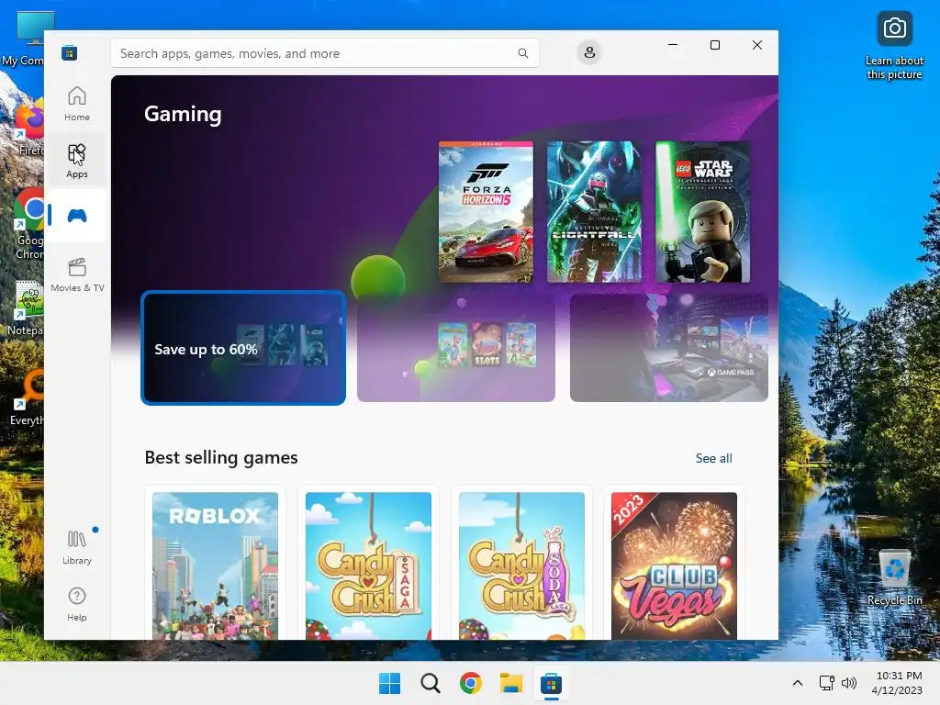Open Help in the Store sidebar
The height and width of the screenshot is (705, 940).
click(77, 604)
